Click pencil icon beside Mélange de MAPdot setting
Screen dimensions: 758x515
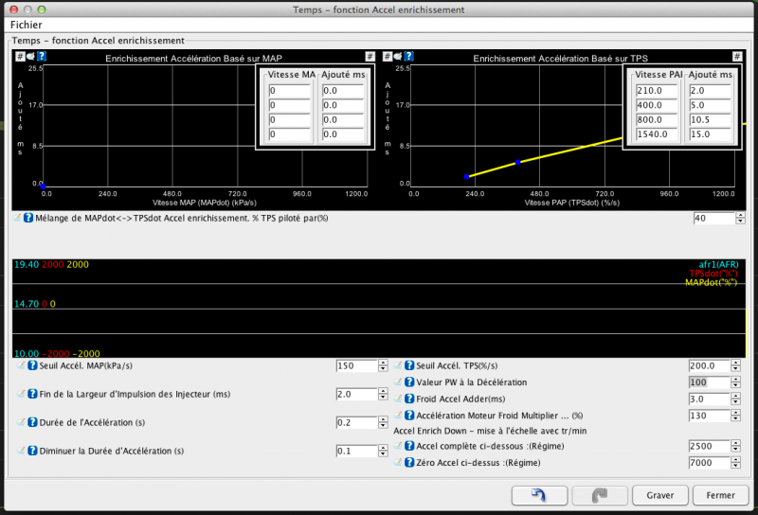(17, 218)
